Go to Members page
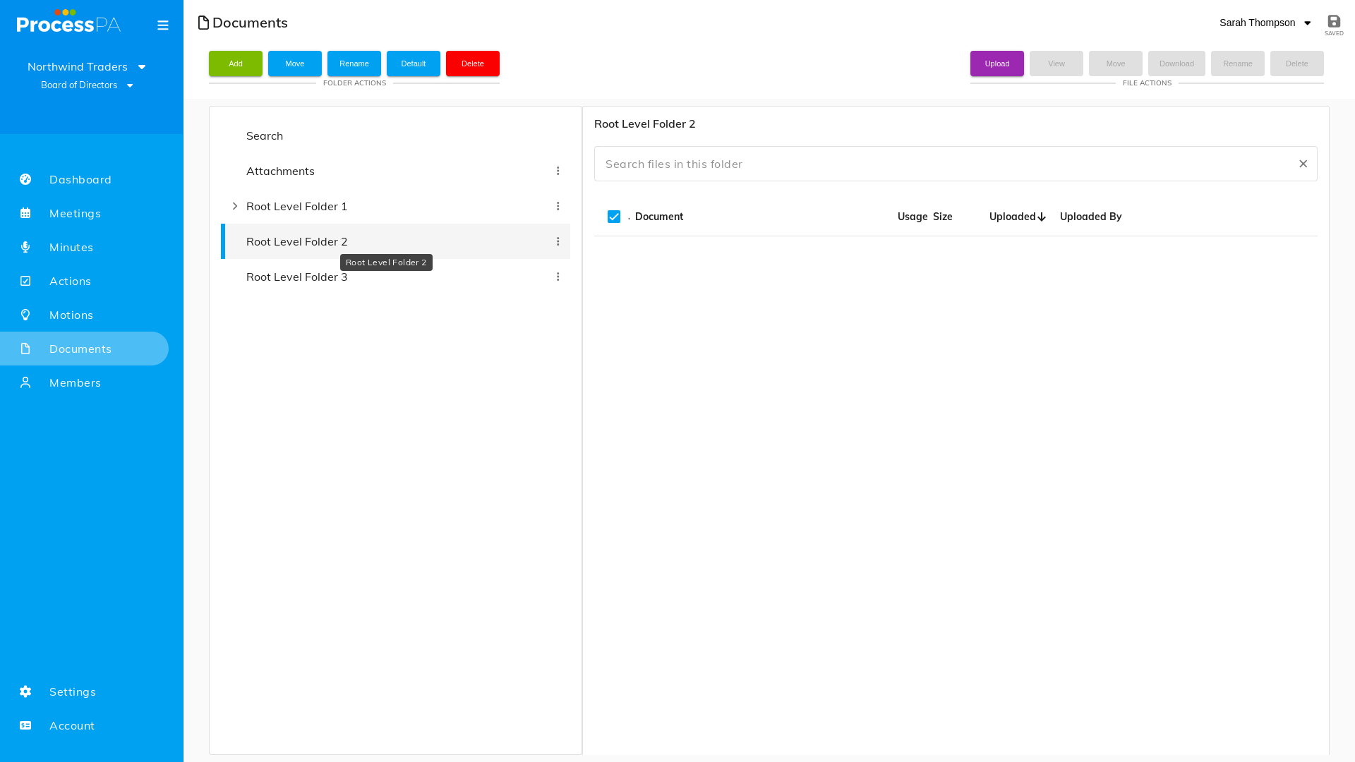Screen dimensions: 1355x762 [75, 382]
